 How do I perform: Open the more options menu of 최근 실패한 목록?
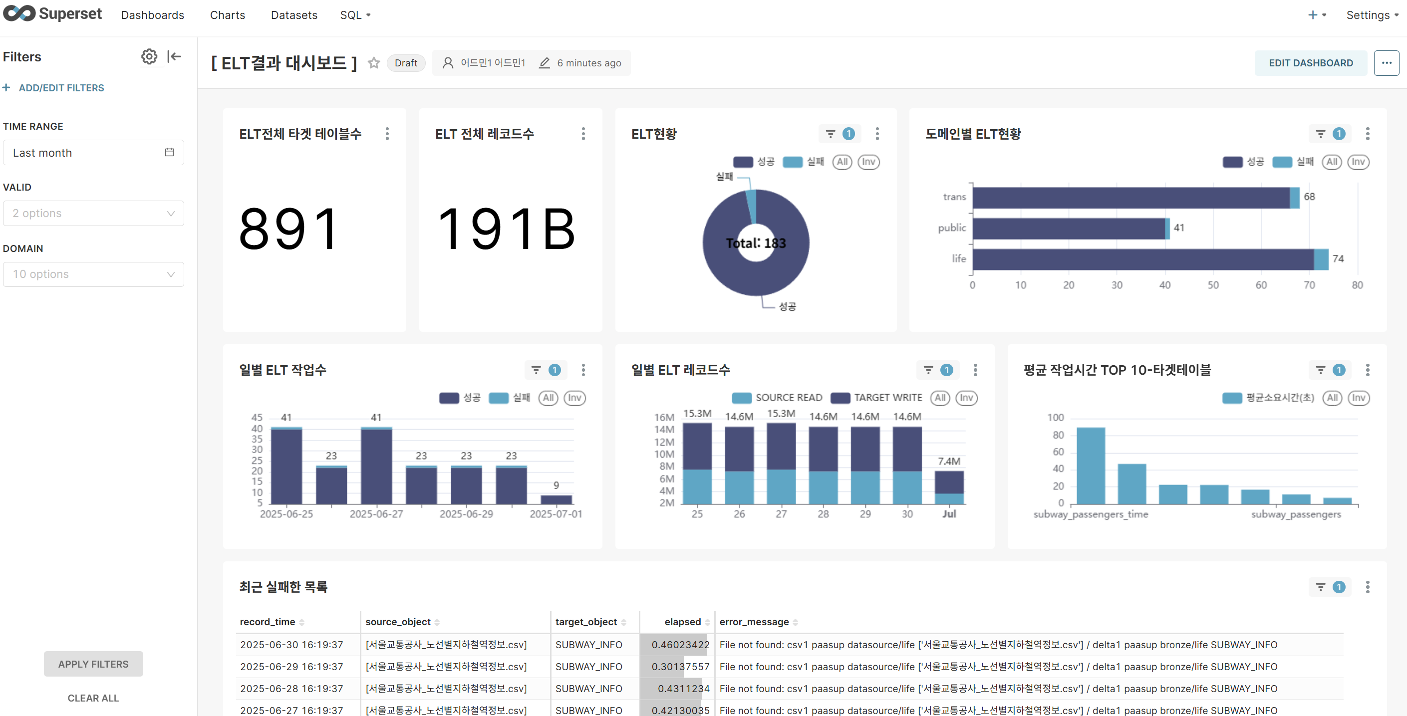click(1368, 587)
